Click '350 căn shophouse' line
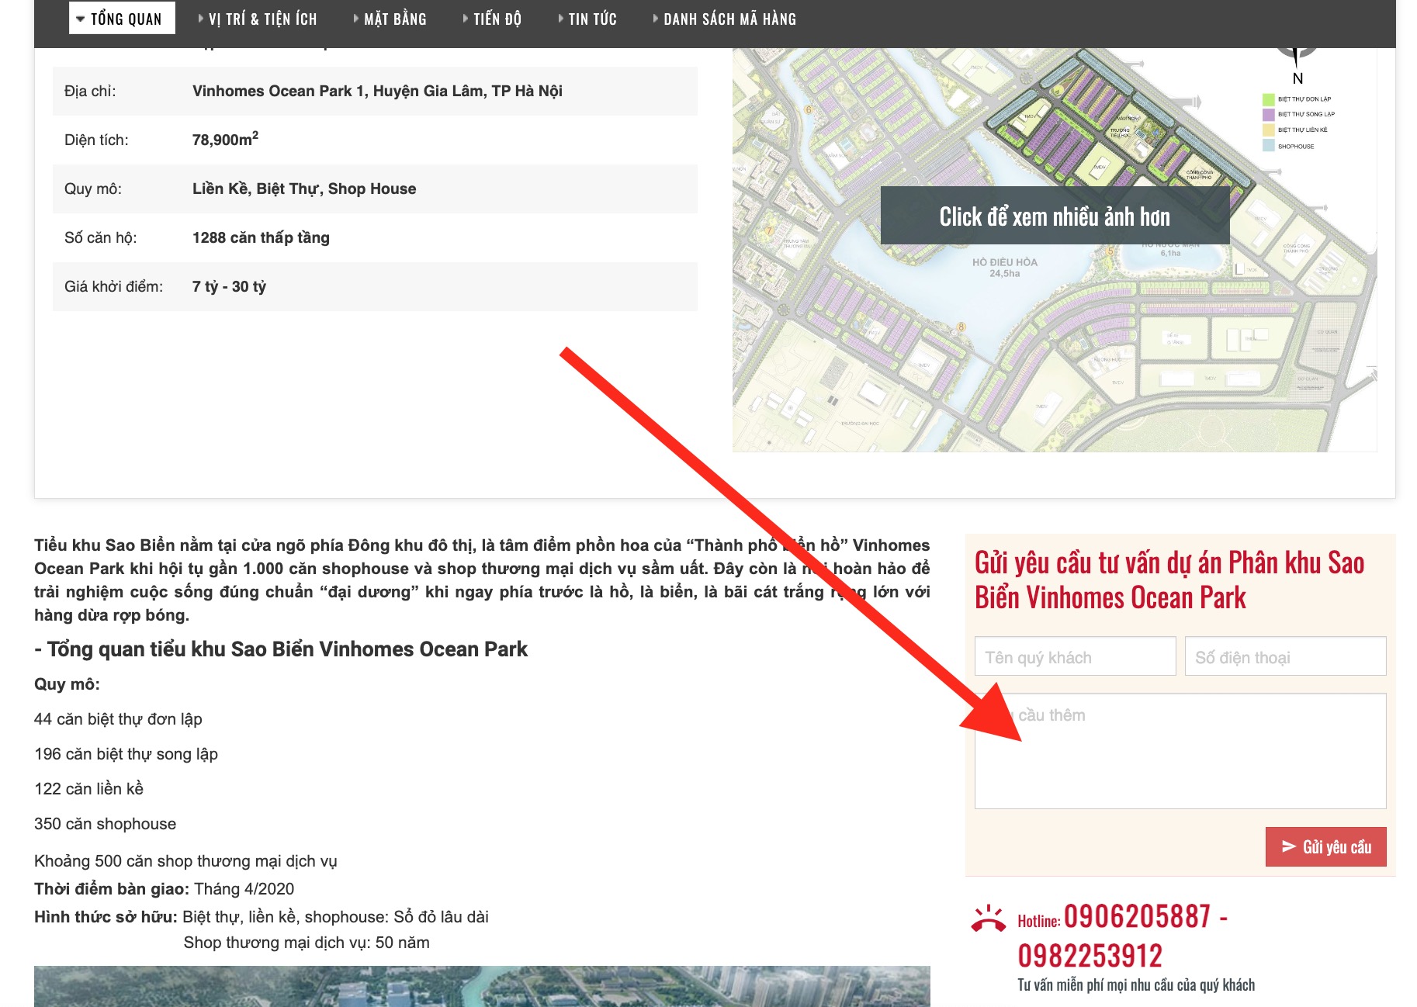Viewport: 1417px width, 1007px height. click(105, 824)
